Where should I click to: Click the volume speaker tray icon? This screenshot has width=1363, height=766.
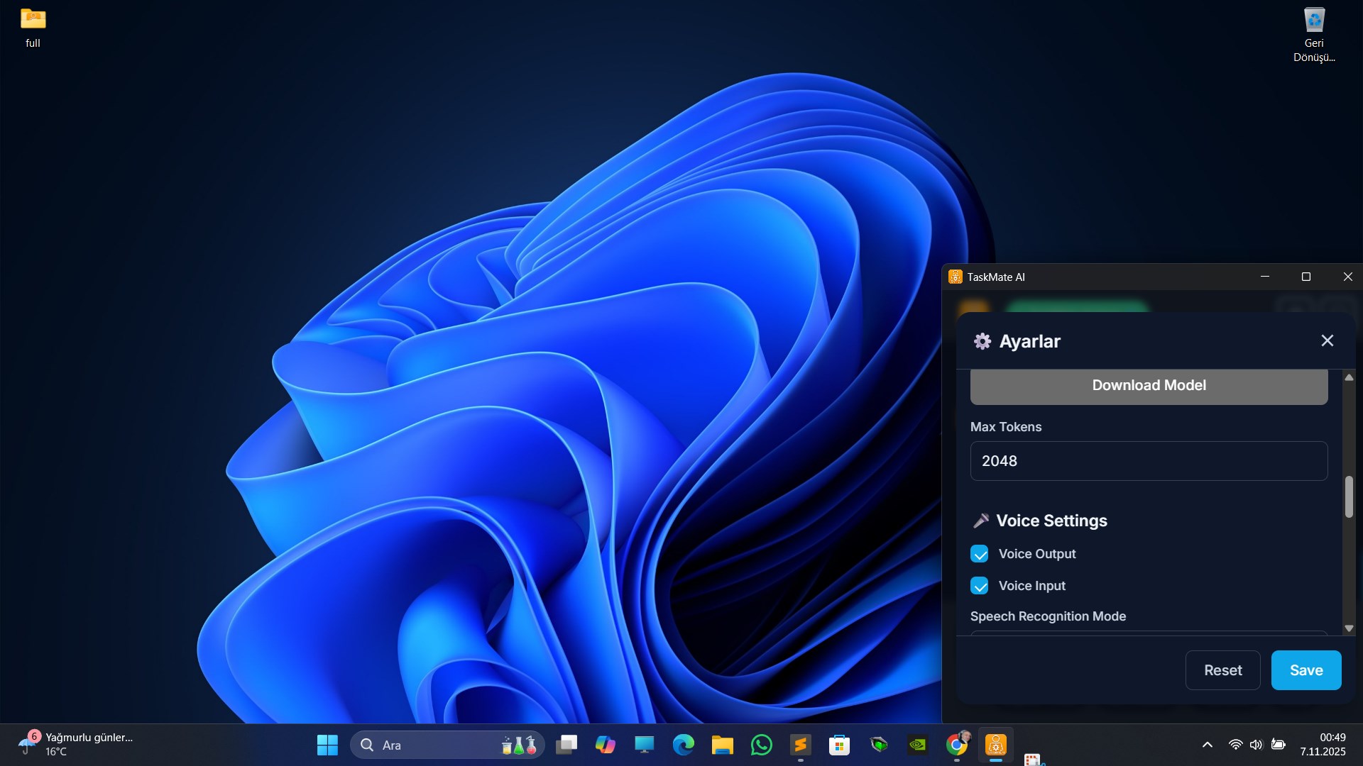[x=1256, y=745]
